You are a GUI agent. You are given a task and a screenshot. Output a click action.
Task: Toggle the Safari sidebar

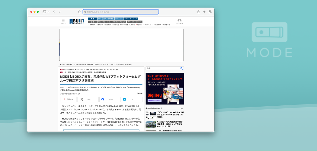pyautogui.click(x=44, y=12)
